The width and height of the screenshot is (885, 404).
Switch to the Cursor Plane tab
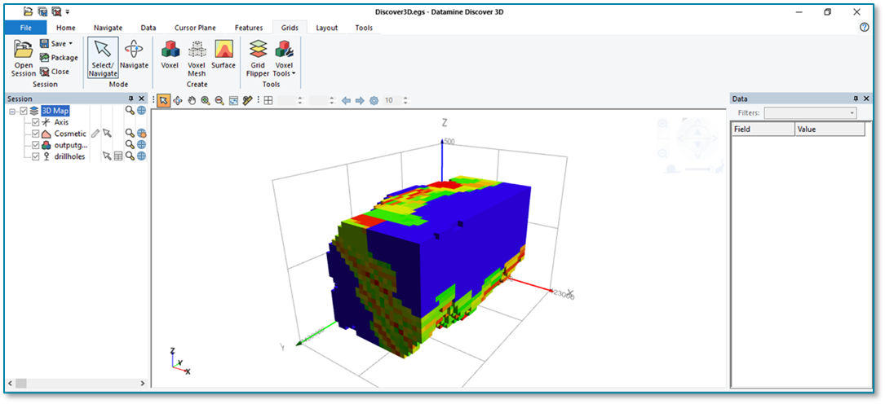click(x=194, y=28)
